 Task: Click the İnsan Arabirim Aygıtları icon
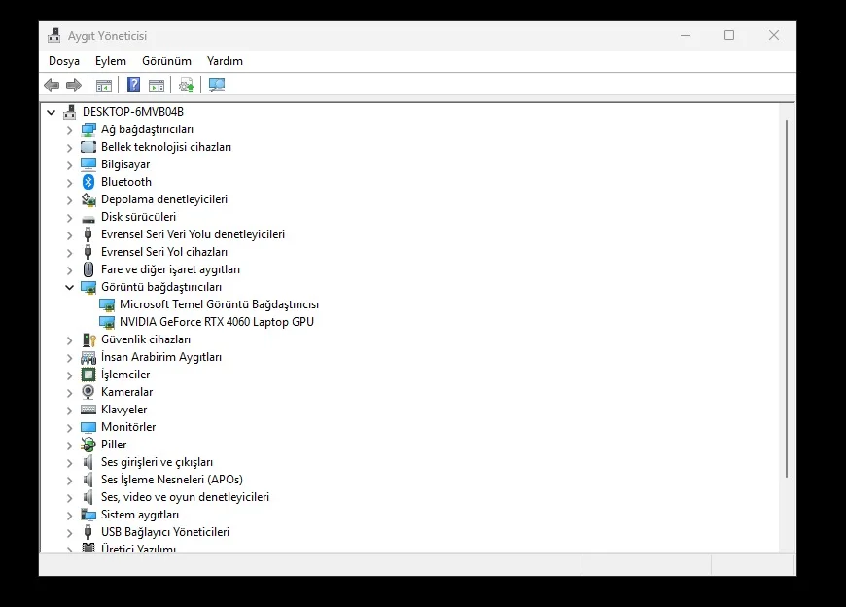point(88,357)
